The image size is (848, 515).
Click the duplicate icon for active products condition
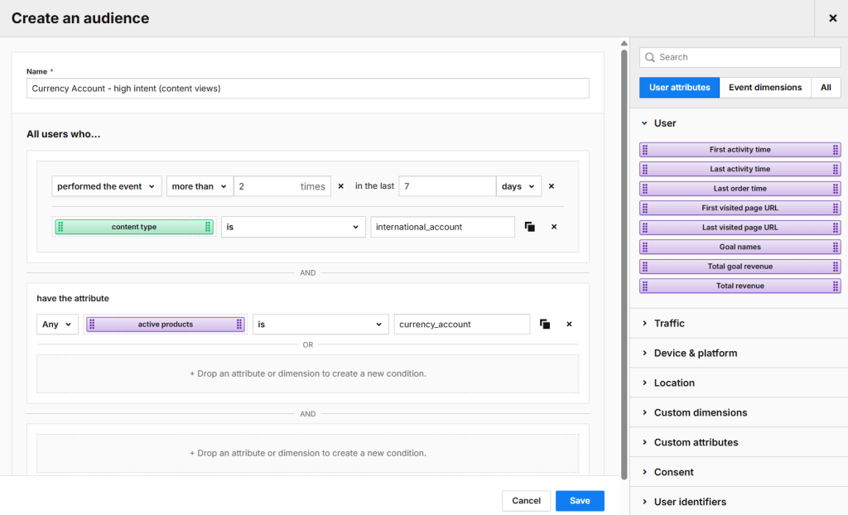coord(545,325)
